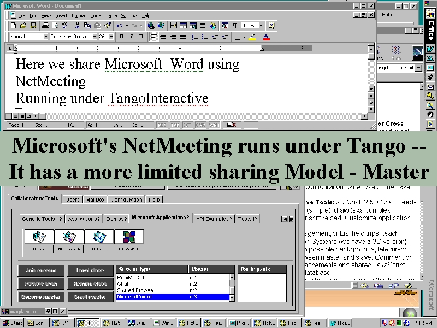Undo the last action in Word
The height and width of the screenshot is (328, 437).
120,26
